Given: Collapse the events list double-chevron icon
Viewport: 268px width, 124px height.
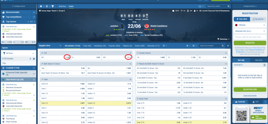Looking at the screenshot, I should [x=30, y=59].
